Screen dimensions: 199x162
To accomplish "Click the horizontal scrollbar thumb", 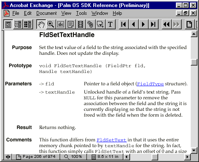I will pyautogui.click(x=155, y=157).
